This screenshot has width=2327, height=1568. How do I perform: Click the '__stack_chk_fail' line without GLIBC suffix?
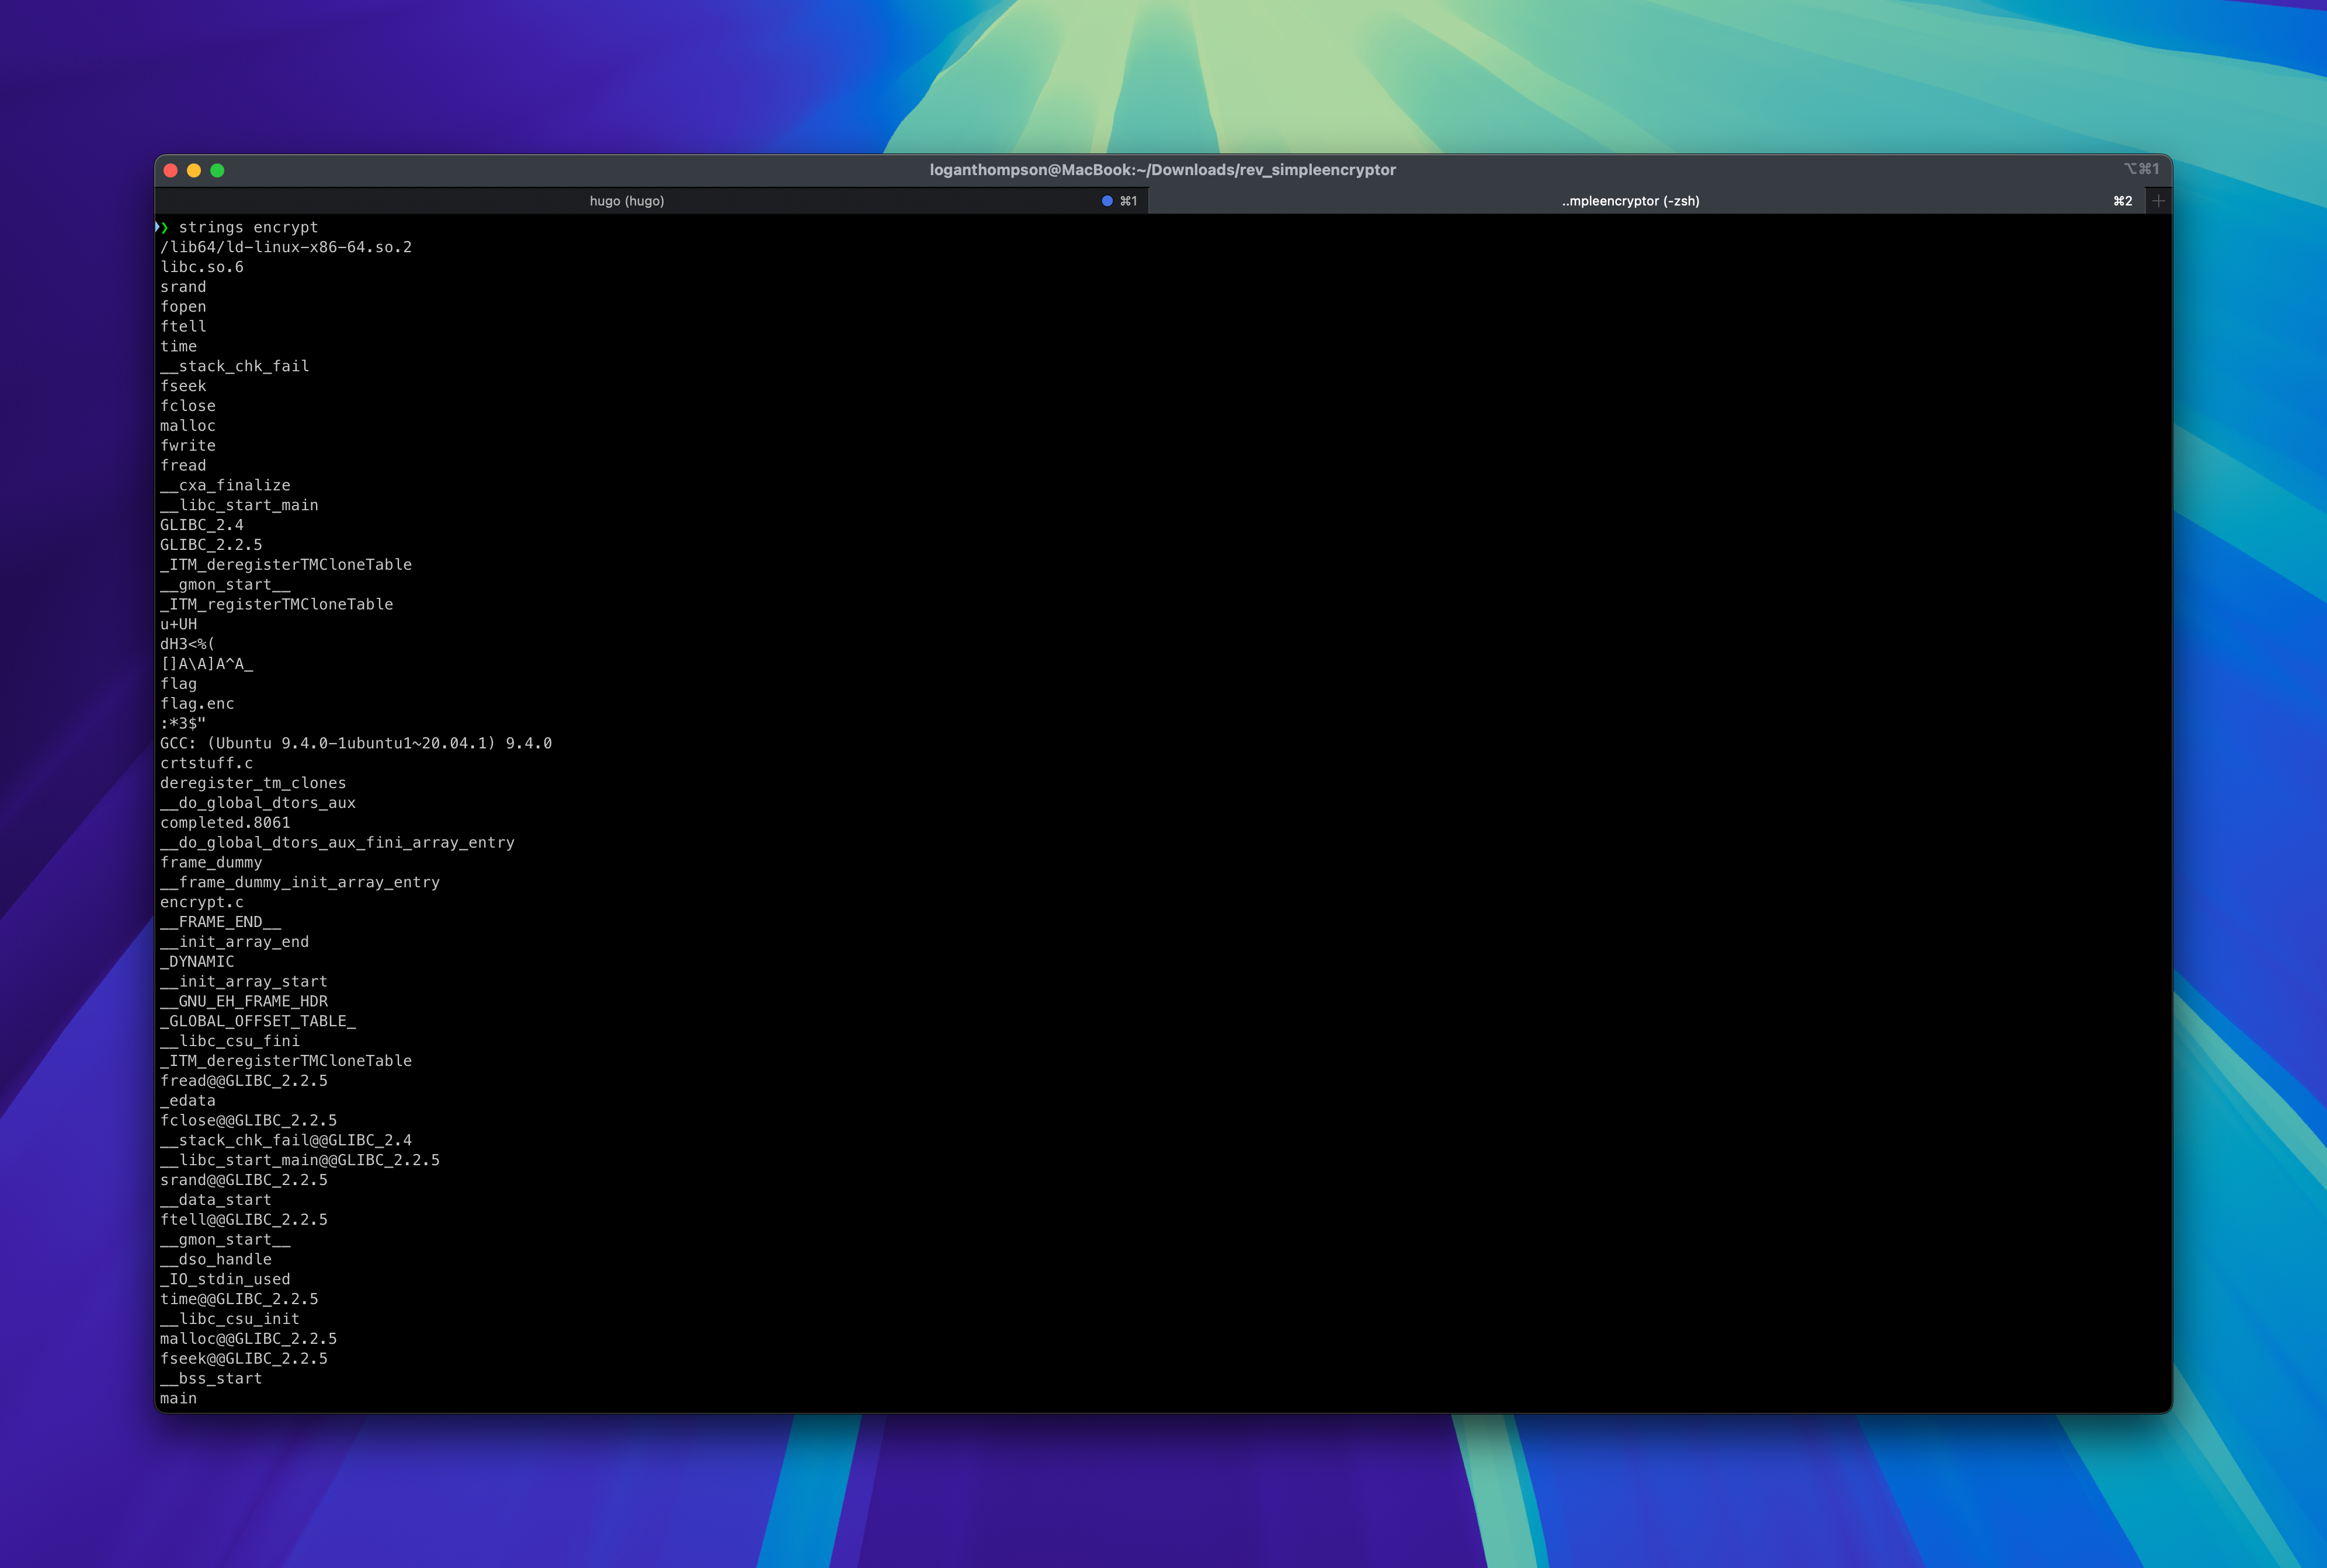click(x=235, y=366)
